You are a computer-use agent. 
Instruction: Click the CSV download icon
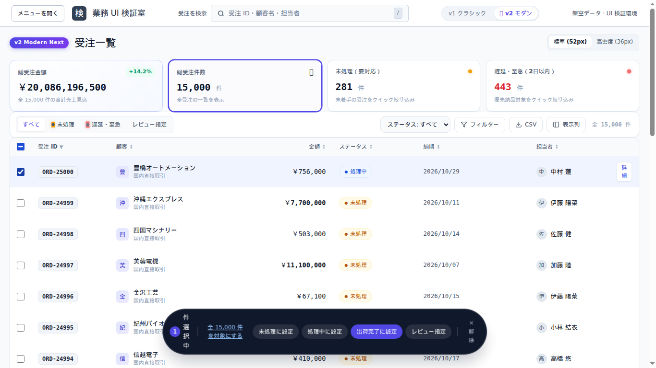519,125
